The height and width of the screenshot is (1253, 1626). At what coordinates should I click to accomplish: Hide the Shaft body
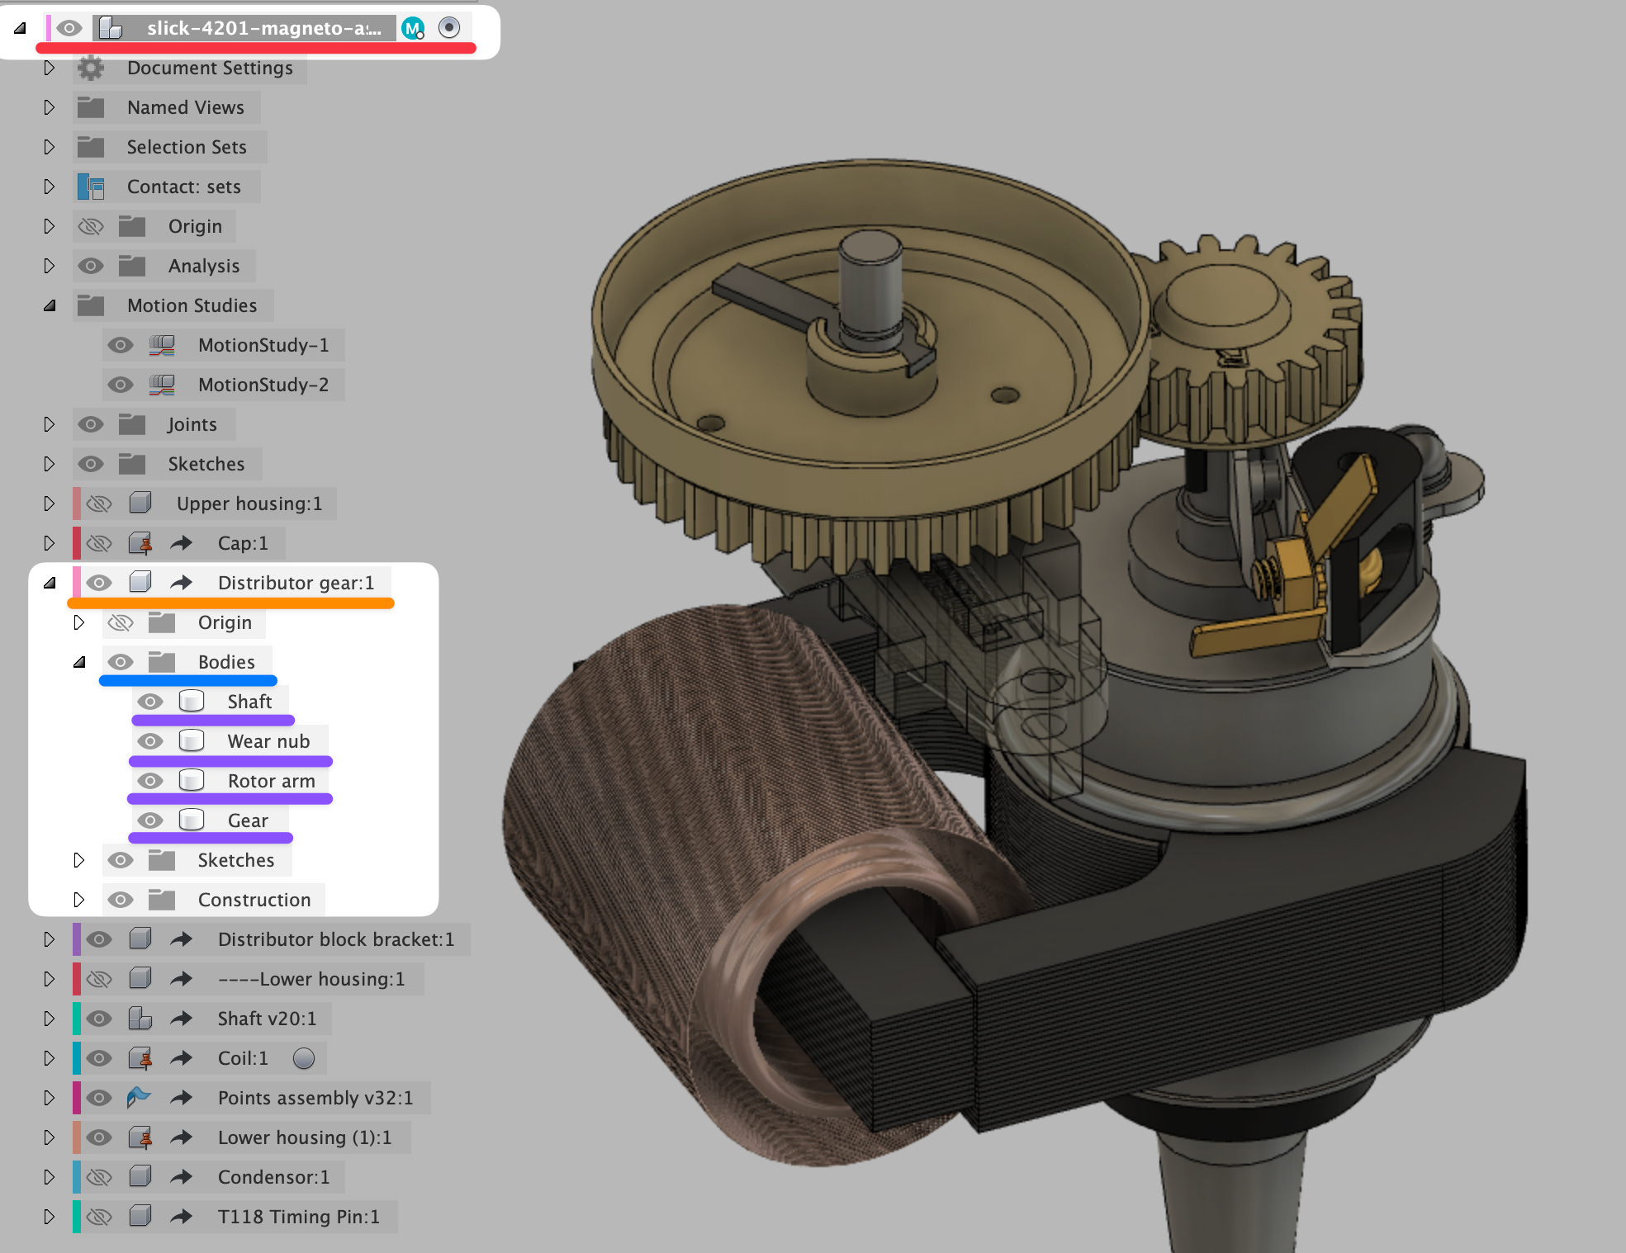point(150,701)
